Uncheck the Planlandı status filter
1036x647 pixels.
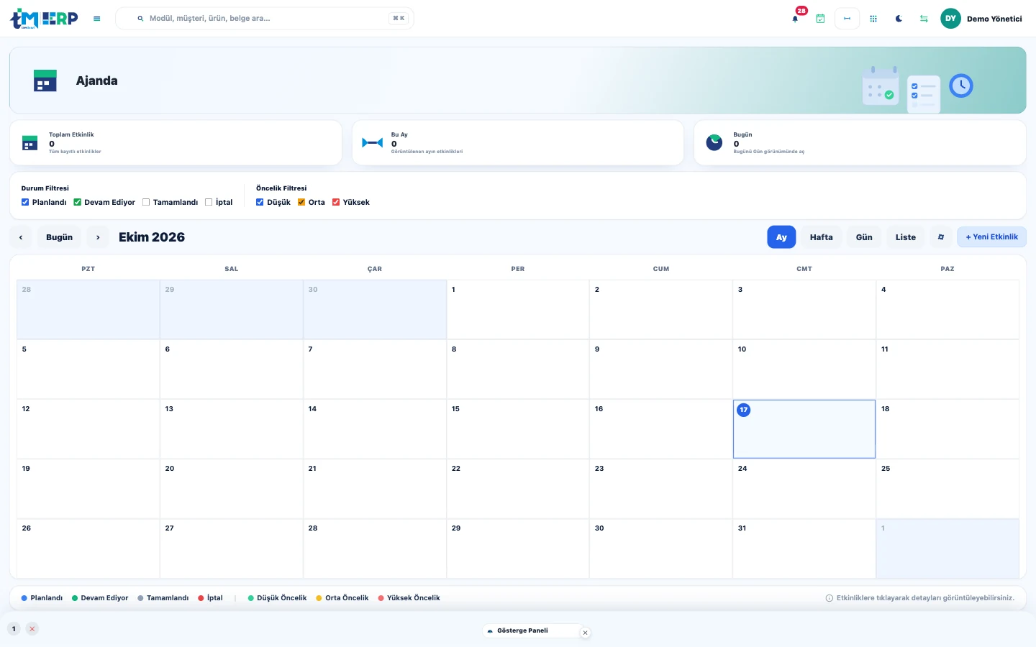pyautogui.click(x=25, y=203)
